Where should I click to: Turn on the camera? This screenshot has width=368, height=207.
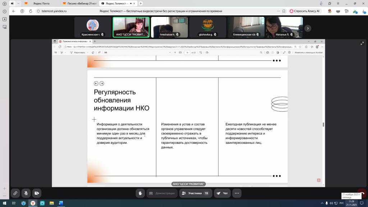[x=36, y=193]
